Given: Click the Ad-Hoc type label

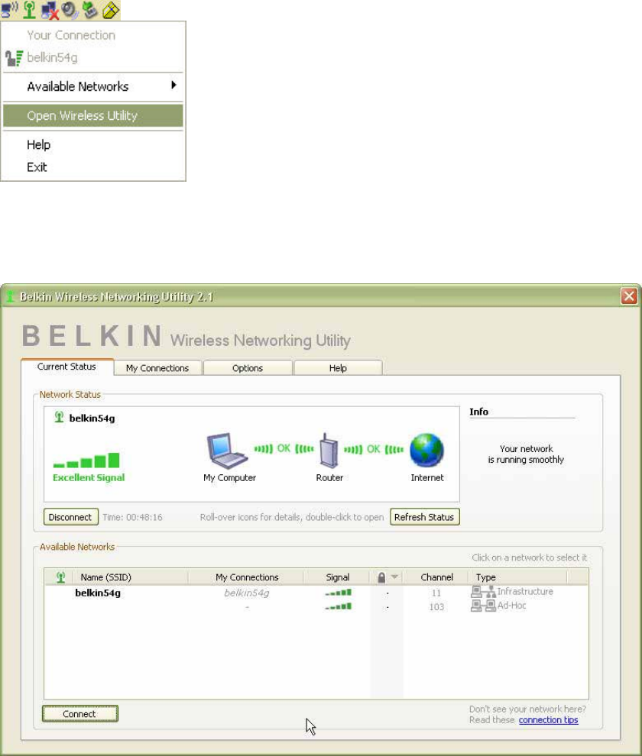Looking at the screenshot, I should pos(511,606).
